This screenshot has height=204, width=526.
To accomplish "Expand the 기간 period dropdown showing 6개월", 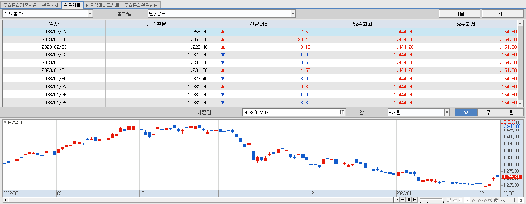I will pyautogui.click(x=446, y=112).
